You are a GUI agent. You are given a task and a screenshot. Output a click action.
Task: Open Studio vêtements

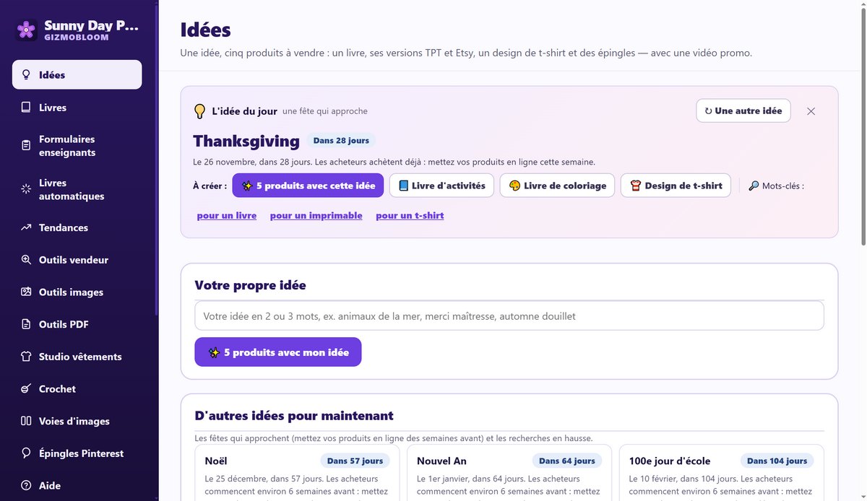77,357
